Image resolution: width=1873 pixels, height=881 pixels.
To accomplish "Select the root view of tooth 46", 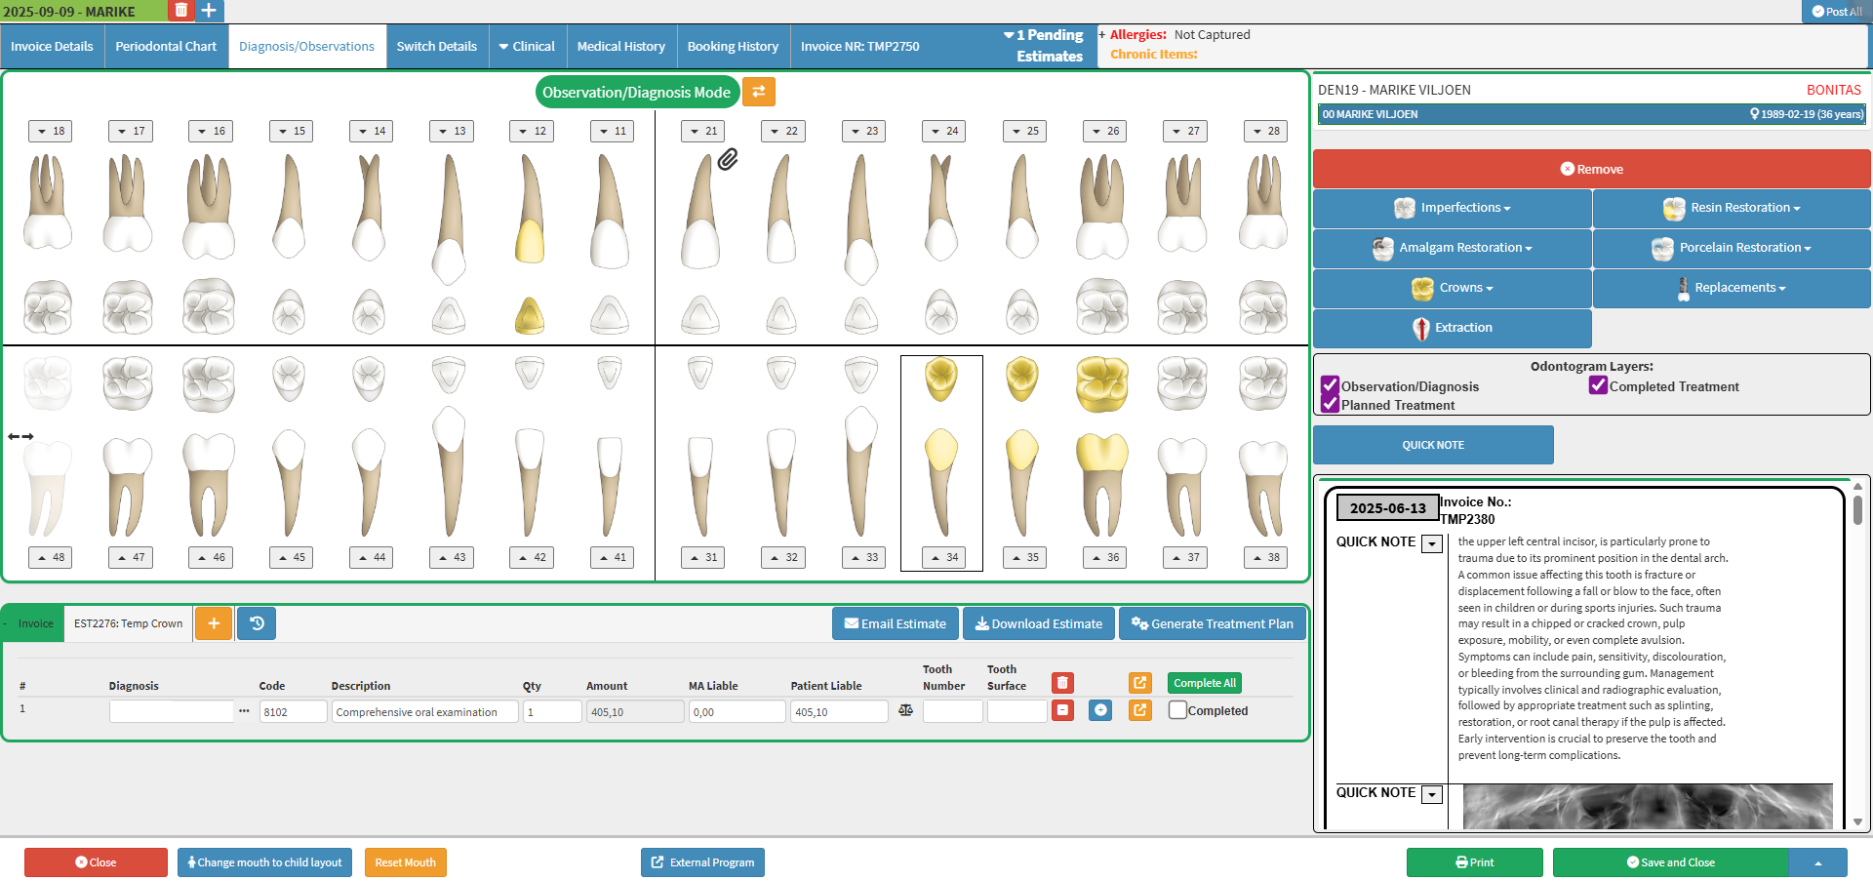I will (x=208, y=485).
